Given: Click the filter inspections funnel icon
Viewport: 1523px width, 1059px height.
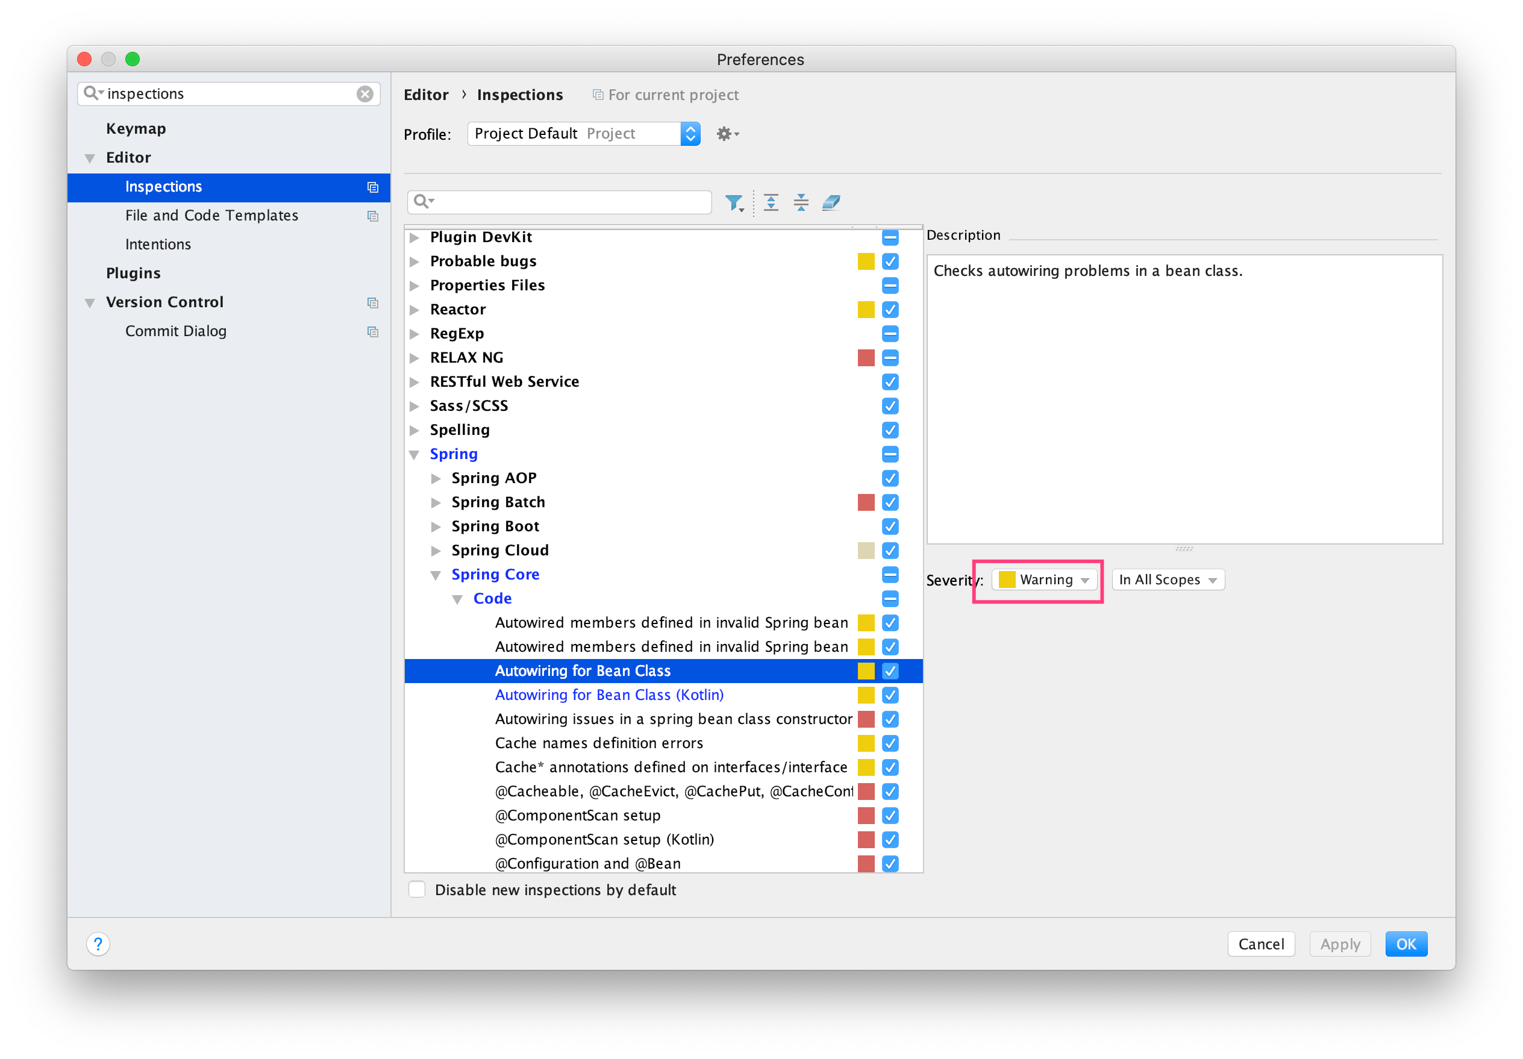Looking at the screenshot, I should (734, 202).
